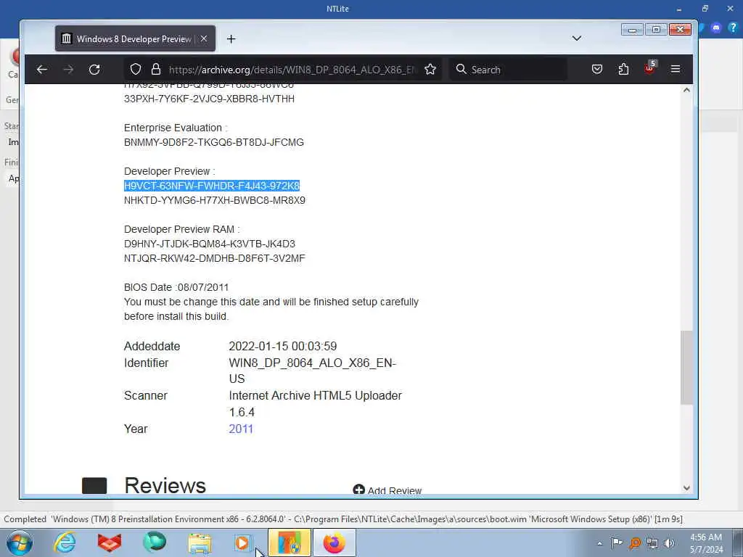This screenshot has width=743, height=557.
Task: Open Windows Explorer from the taskbar
Action: pyautogui.click(x=200, y=543)
